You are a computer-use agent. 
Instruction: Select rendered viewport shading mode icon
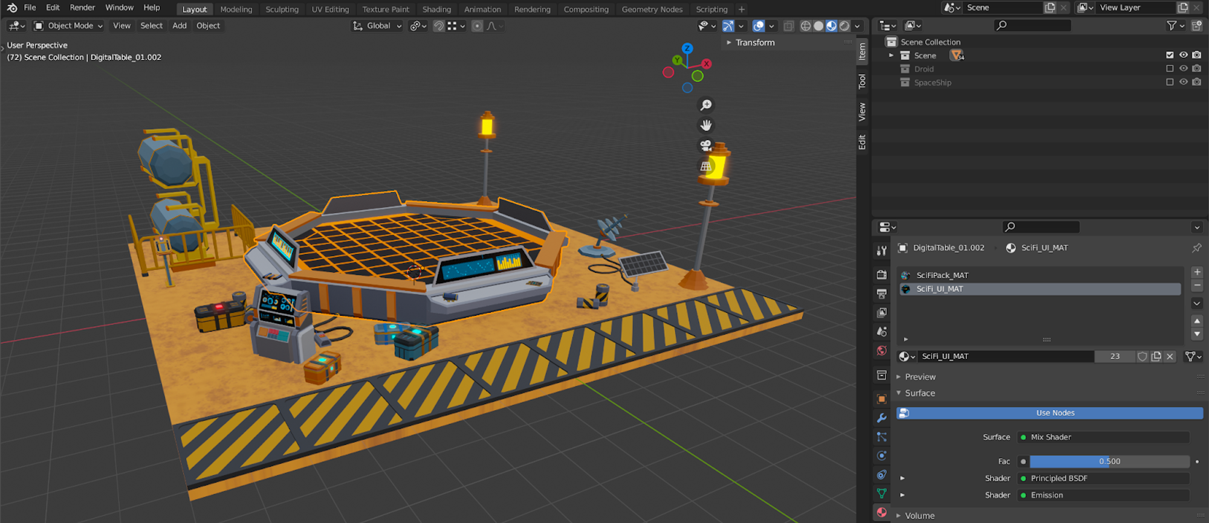[x=844, y=26]
